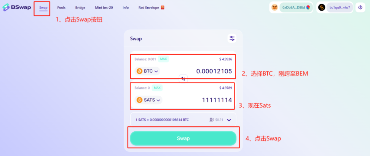Click MAX next to BTC balance

point(163,59)
